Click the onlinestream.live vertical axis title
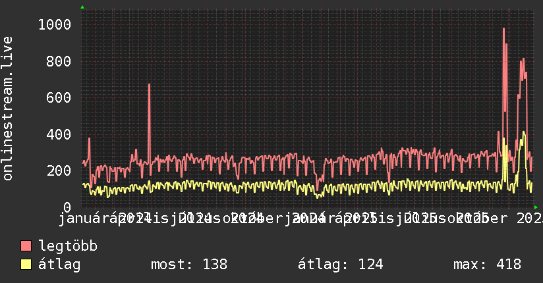The height and width of the screenshot is (283, 543). point(8,109)
